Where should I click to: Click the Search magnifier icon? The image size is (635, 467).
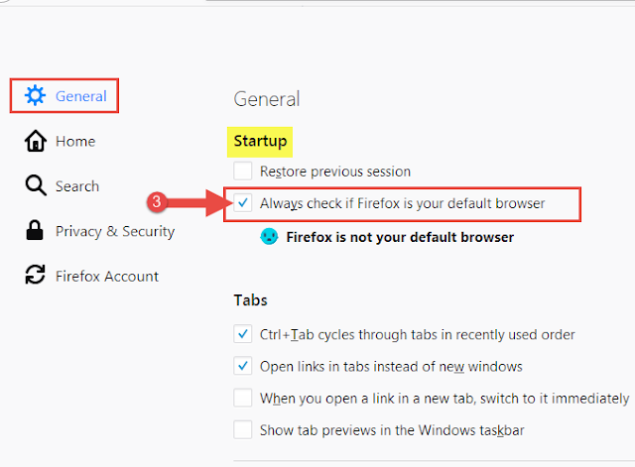coord(36,185)
